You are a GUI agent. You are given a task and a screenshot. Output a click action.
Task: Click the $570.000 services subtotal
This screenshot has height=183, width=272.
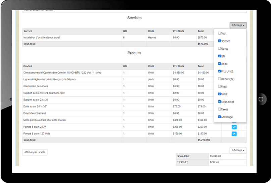[203, 44]
